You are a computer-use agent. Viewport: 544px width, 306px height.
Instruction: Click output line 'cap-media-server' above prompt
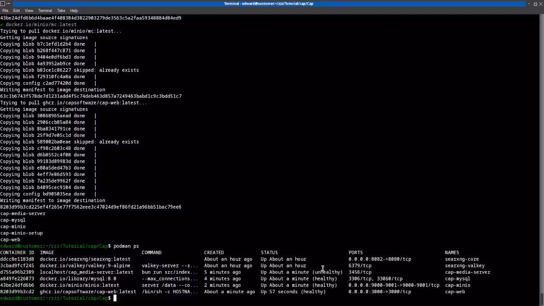click(23, 213)
